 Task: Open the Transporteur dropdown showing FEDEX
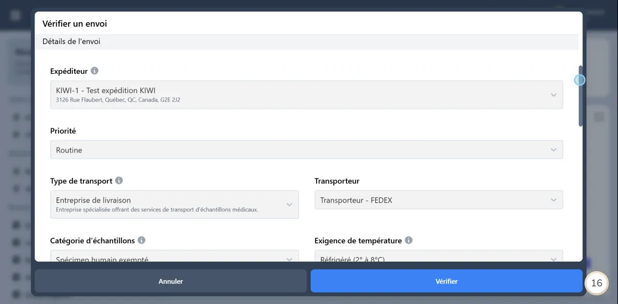[439, 199]
